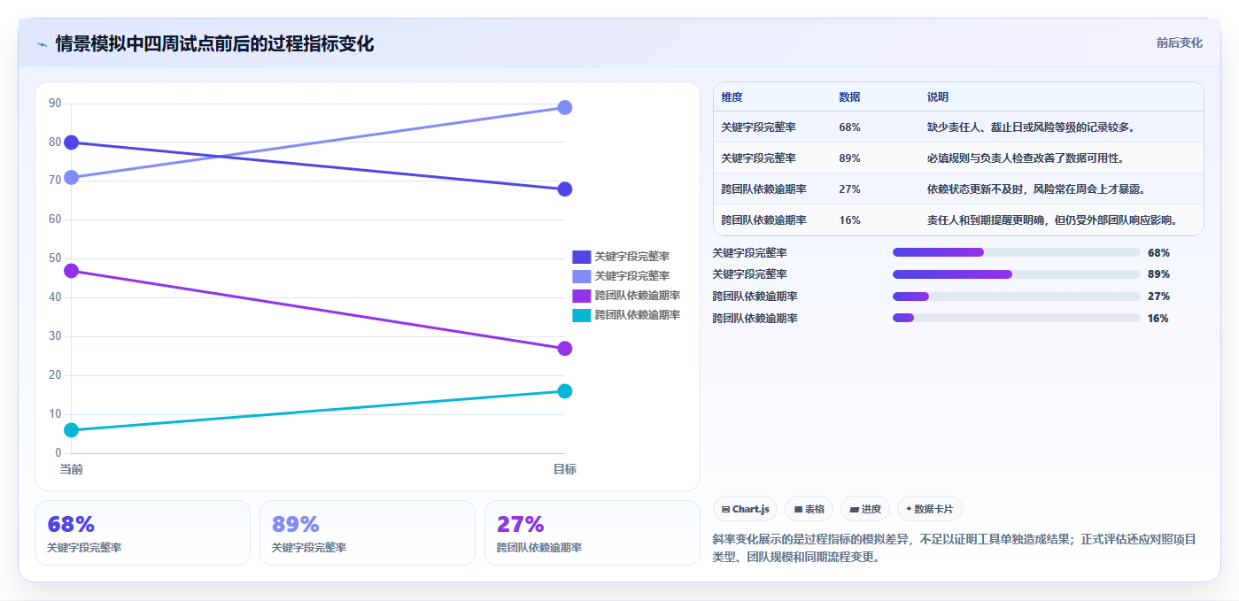The height and width of the screenshot is (601, 1239).
Task: Click the footnote paragraph starting 斜率变化展示
Action: tap(955, 548)
